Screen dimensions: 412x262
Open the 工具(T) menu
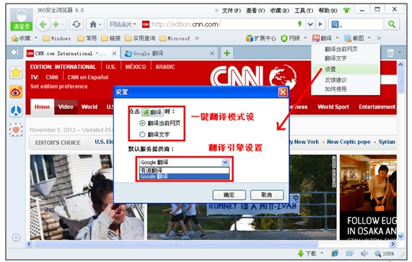[304, 11]
